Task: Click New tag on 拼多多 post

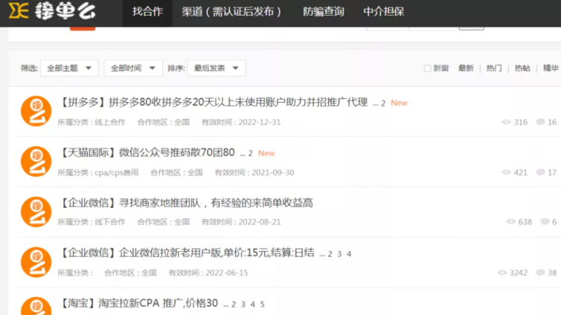Action: (x=399, y=103)
